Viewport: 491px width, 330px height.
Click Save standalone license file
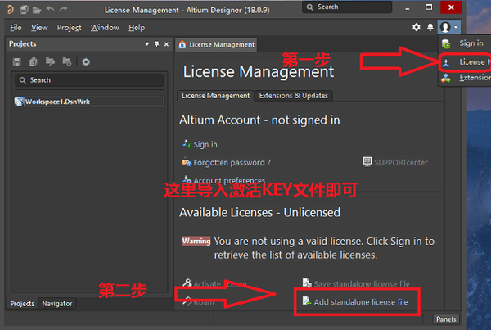(362, 284)
